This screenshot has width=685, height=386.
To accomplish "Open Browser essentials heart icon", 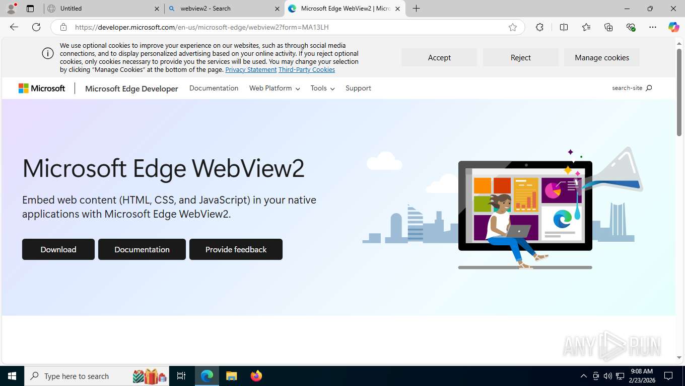I will 631,27.
